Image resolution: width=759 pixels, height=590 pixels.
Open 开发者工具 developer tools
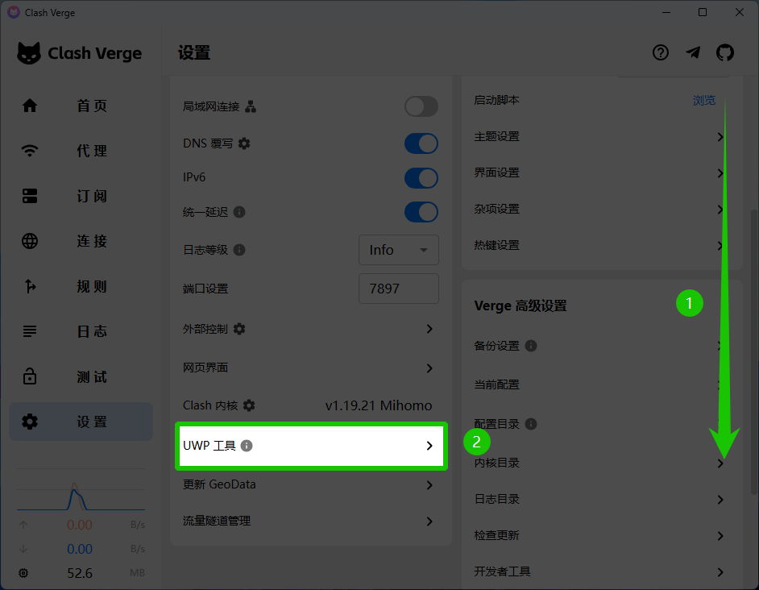coord(602,571)
